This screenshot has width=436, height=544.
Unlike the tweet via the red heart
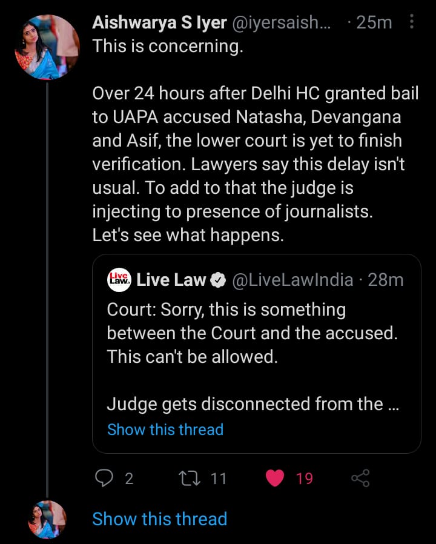pyautogui.click(x=276, y=479)
